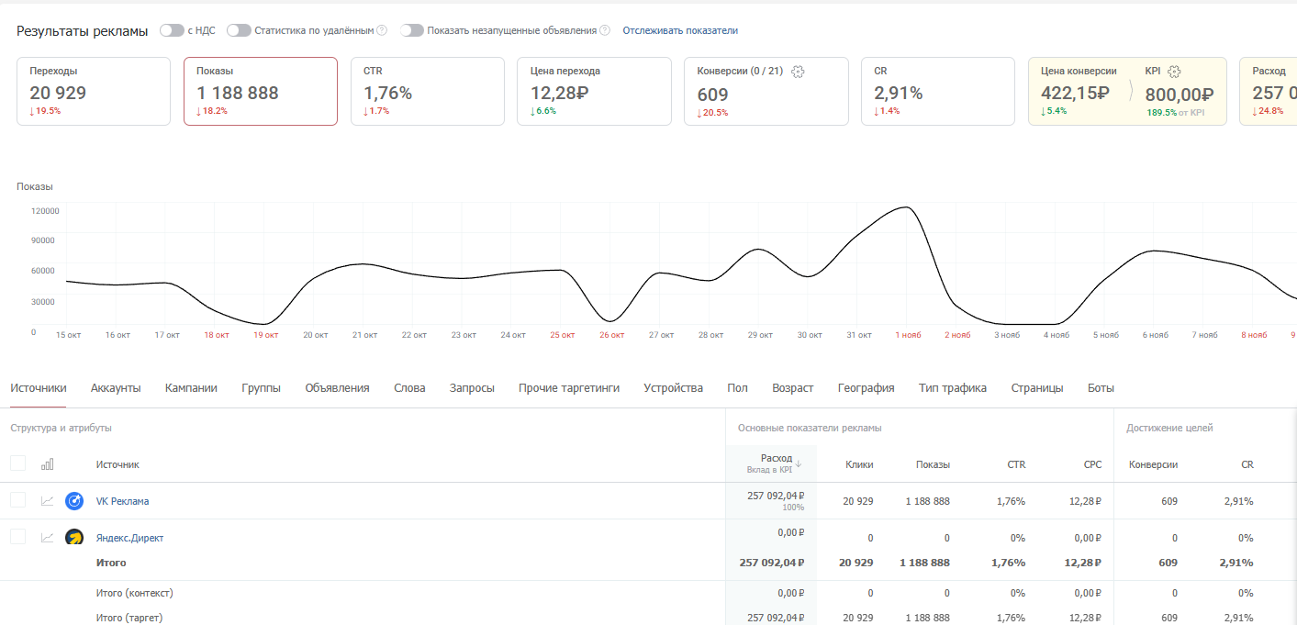Open the География tab
Image resolution: width=1297 pixels, height=625 pixels.
pos(866,388)
